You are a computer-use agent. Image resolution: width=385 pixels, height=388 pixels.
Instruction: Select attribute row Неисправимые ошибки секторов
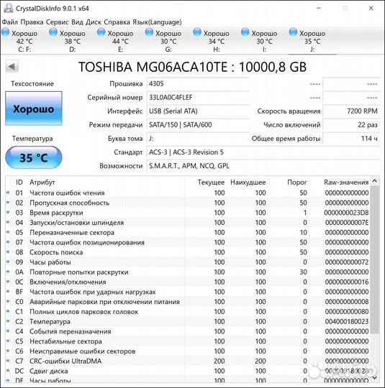tap(188, 351)
